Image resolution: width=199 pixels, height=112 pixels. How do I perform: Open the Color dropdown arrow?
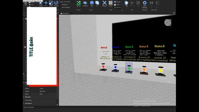[x=111, y=8]
